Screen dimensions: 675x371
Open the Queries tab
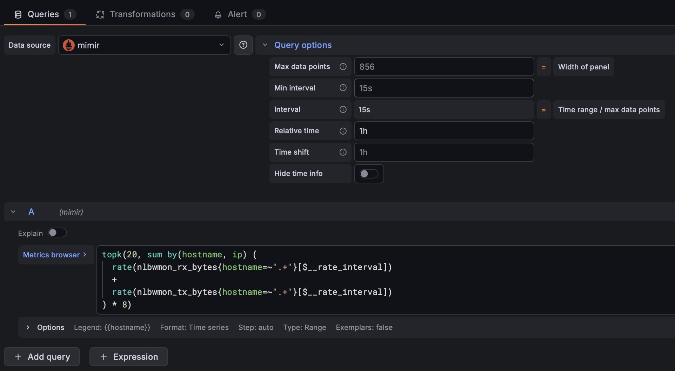tap(45, 14)
